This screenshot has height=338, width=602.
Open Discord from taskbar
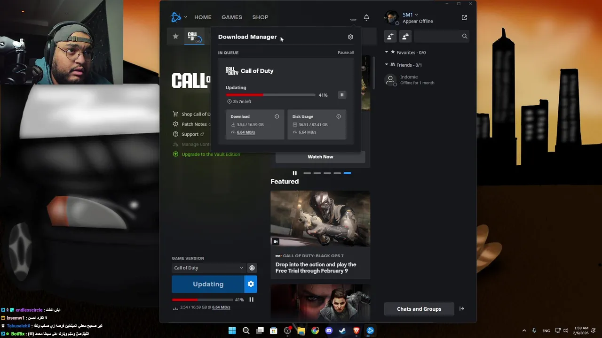[x=329, y=330]
